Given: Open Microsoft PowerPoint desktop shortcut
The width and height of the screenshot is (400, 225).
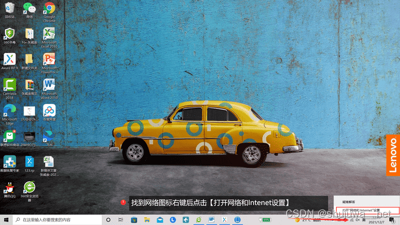Looking at the screenshot, I should click(49, 63).
